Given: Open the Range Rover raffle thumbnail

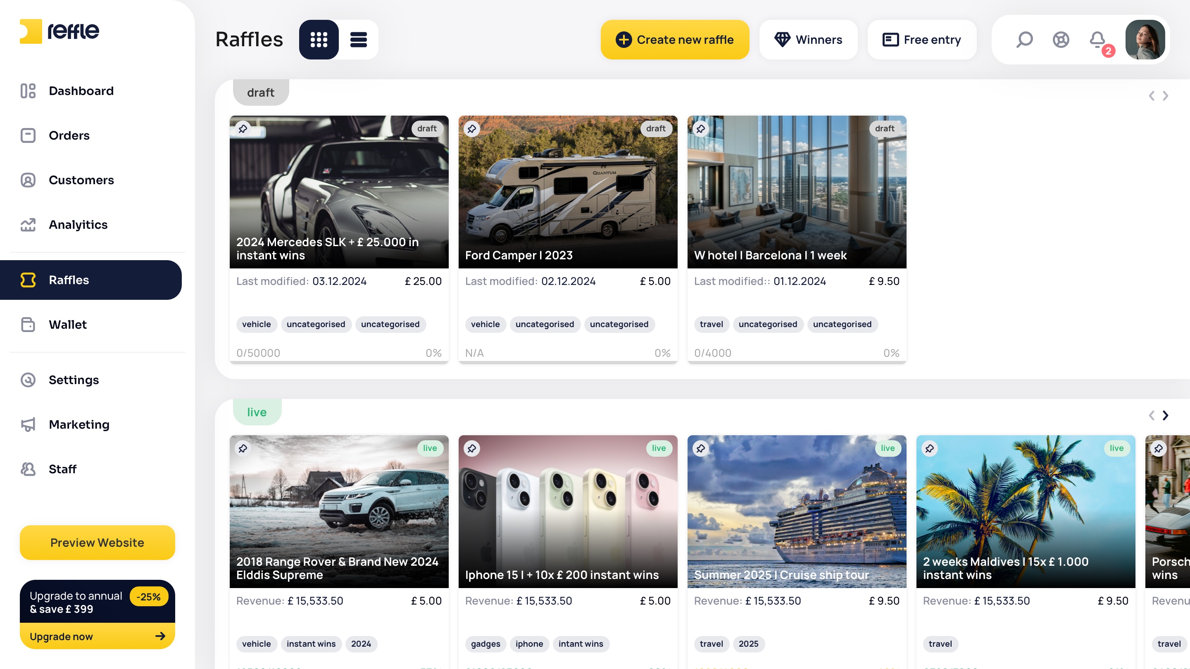Looking at the screenshot, I should (x=339, y=512).
